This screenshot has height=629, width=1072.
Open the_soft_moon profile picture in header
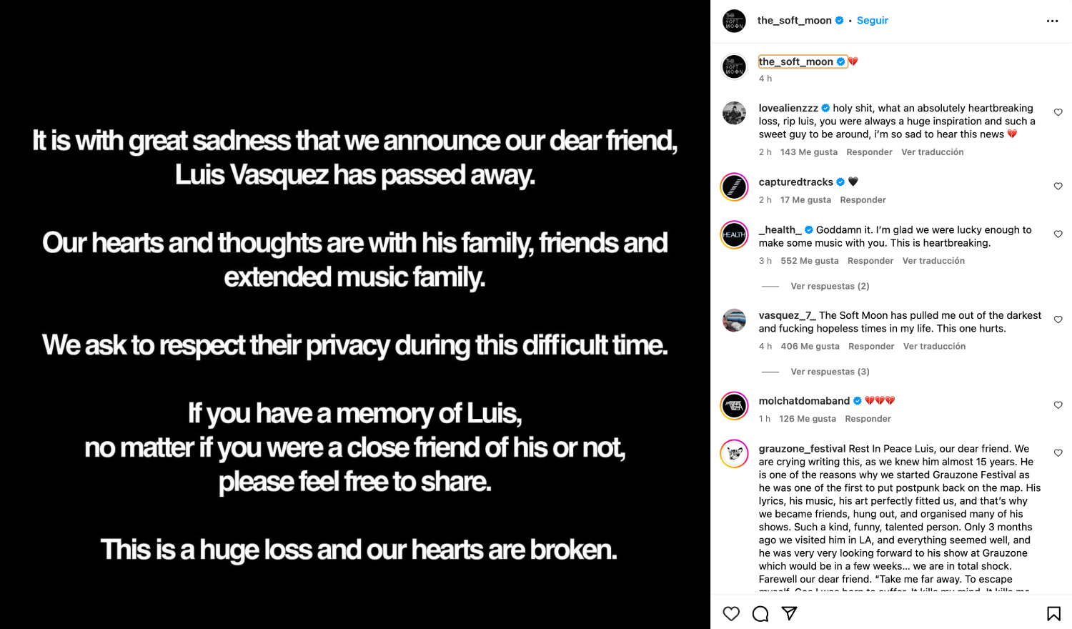(734, 21)
